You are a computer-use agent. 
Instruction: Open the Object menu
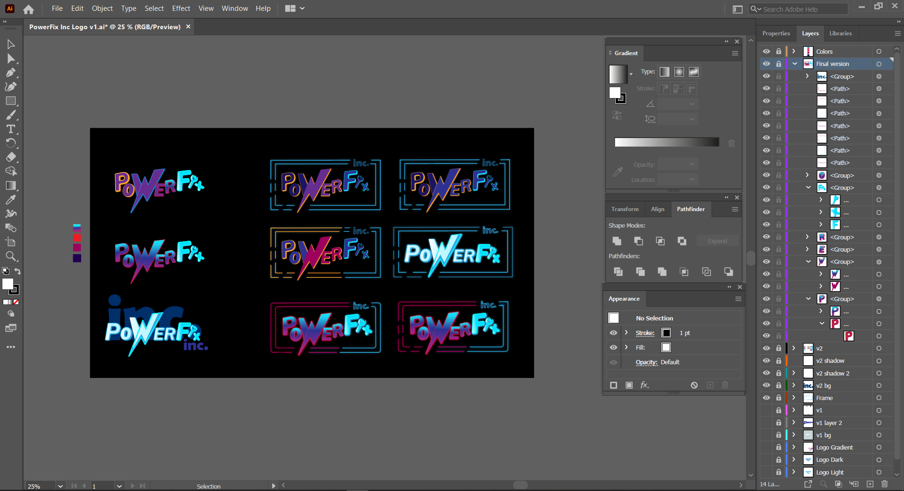[102, 8]
